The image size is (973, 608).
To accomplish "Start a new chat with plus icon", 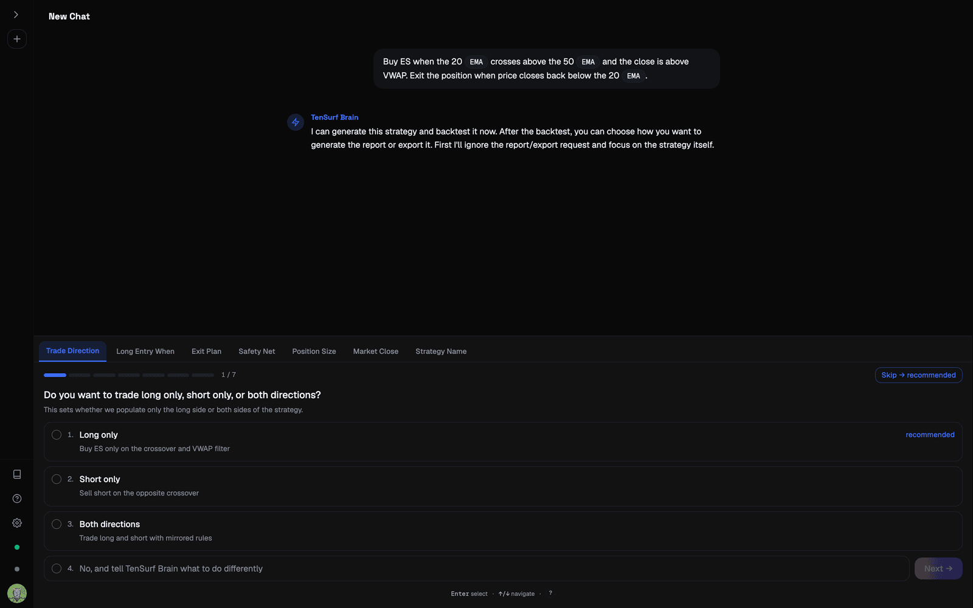I will (x=17, y=39).
